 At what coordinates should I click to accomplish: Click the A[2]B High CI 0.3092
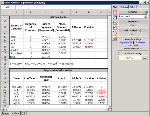click(x=77, y=103)
